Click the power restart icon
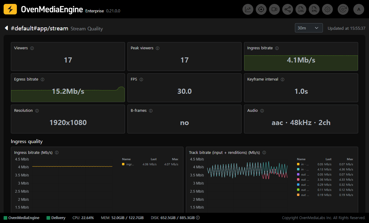This screenshot has width=369, height=223. click(343, 9)
